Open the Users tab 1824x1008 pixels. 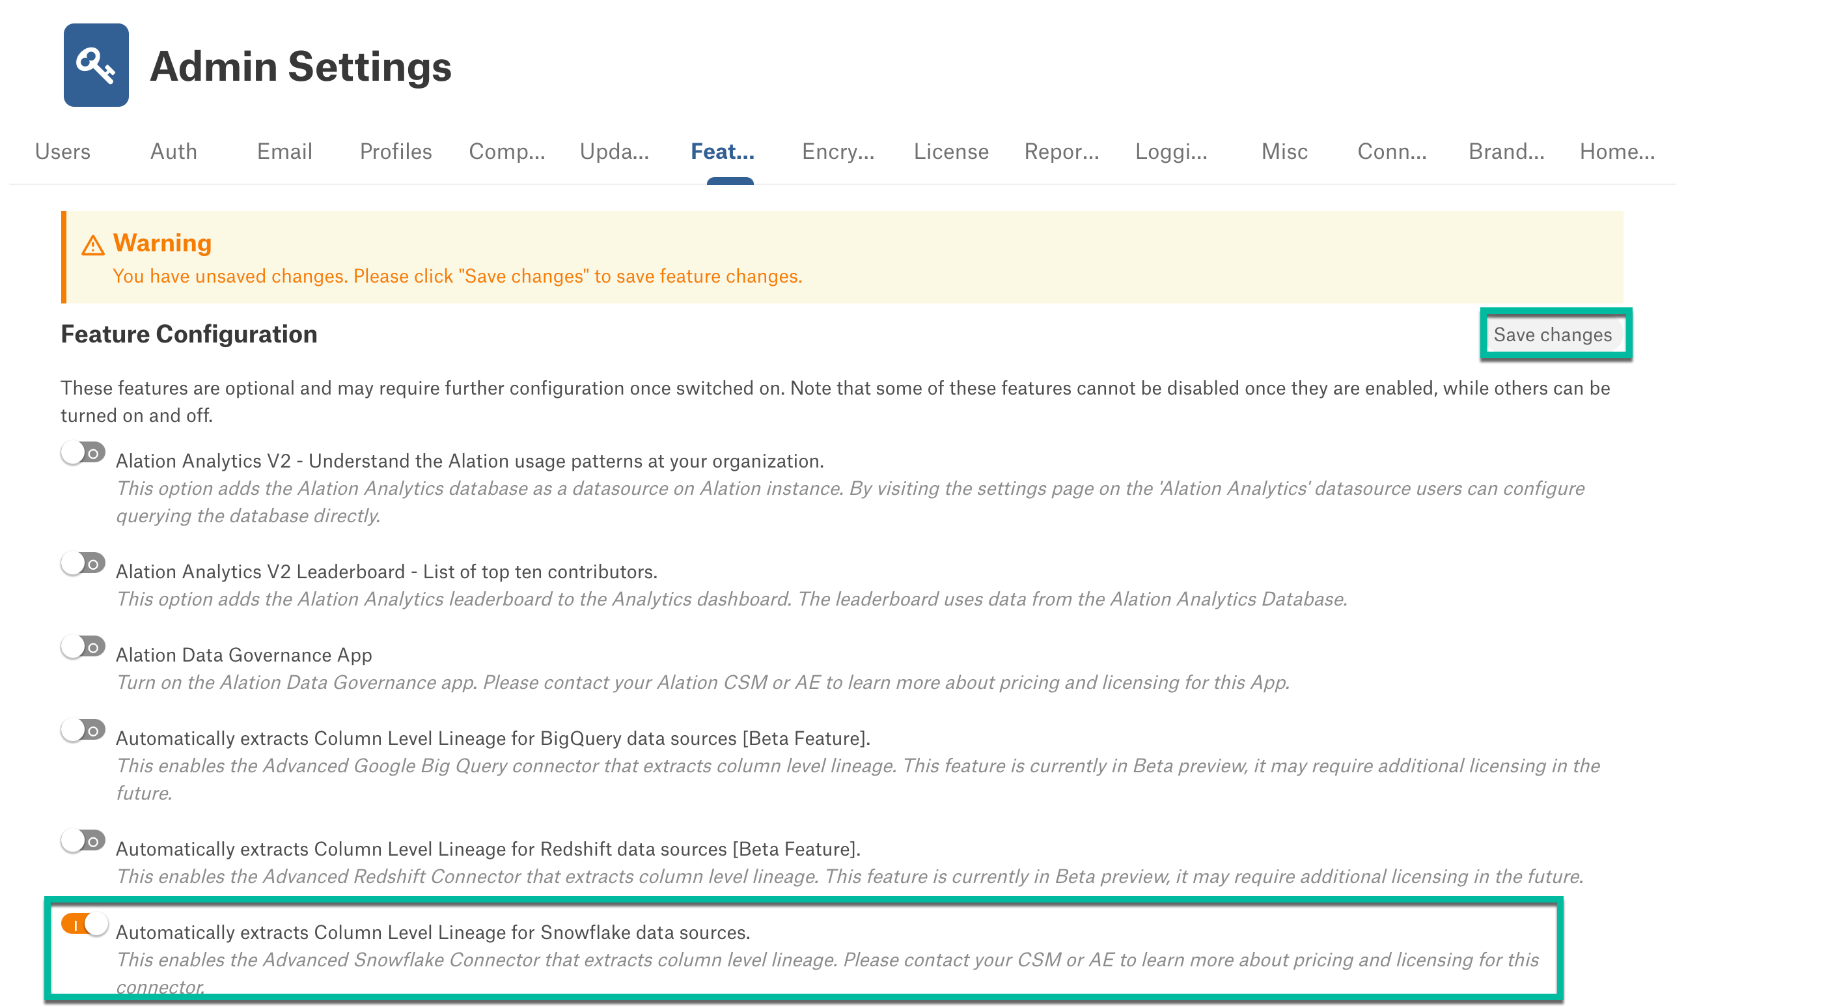62,152
